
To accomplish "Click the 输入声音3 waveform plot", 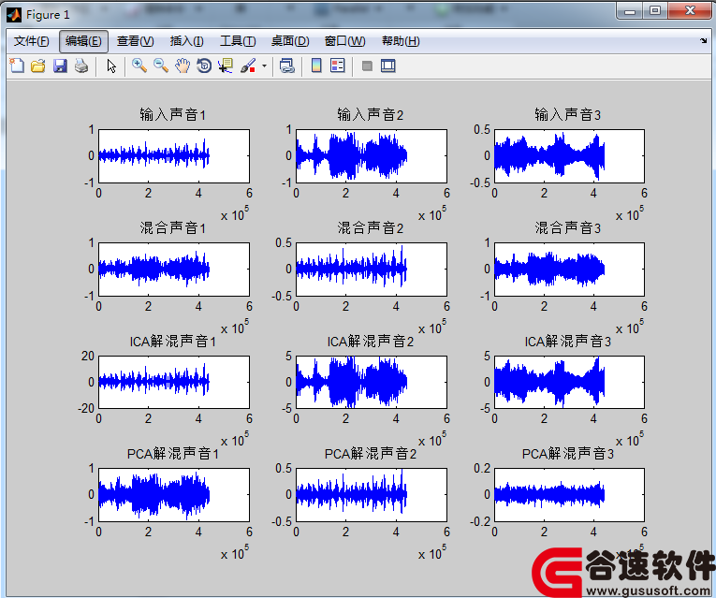I will (569, 156).
